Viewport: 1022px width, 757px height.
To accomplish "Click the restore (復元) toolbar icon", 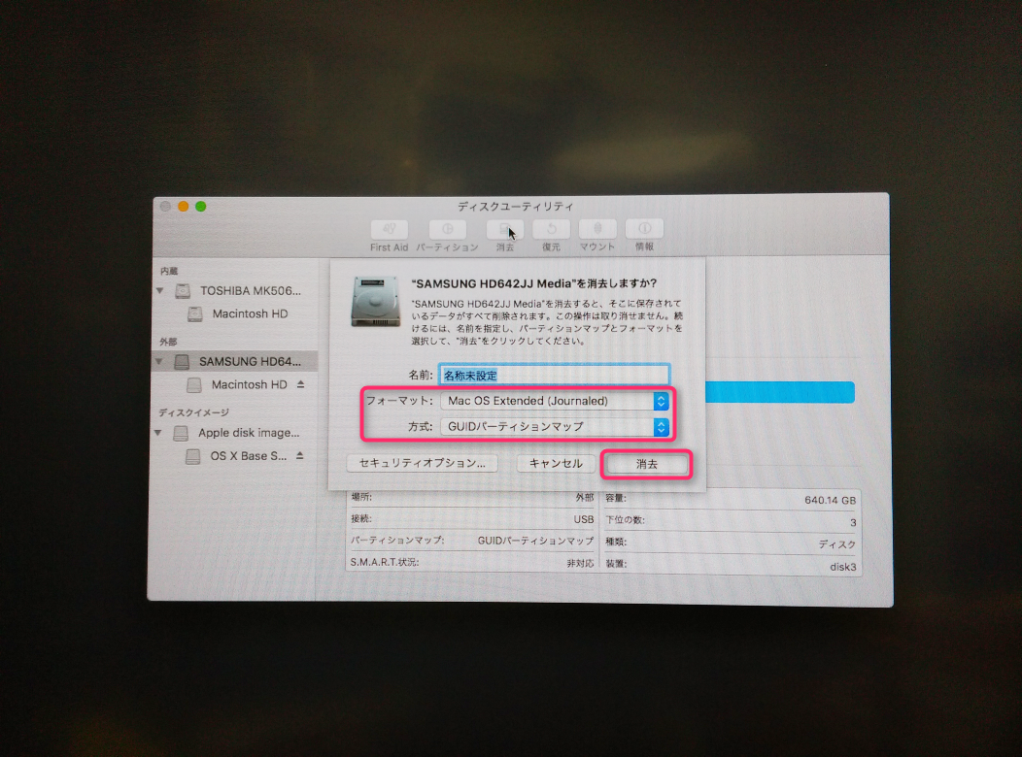I will pos(551,230).
